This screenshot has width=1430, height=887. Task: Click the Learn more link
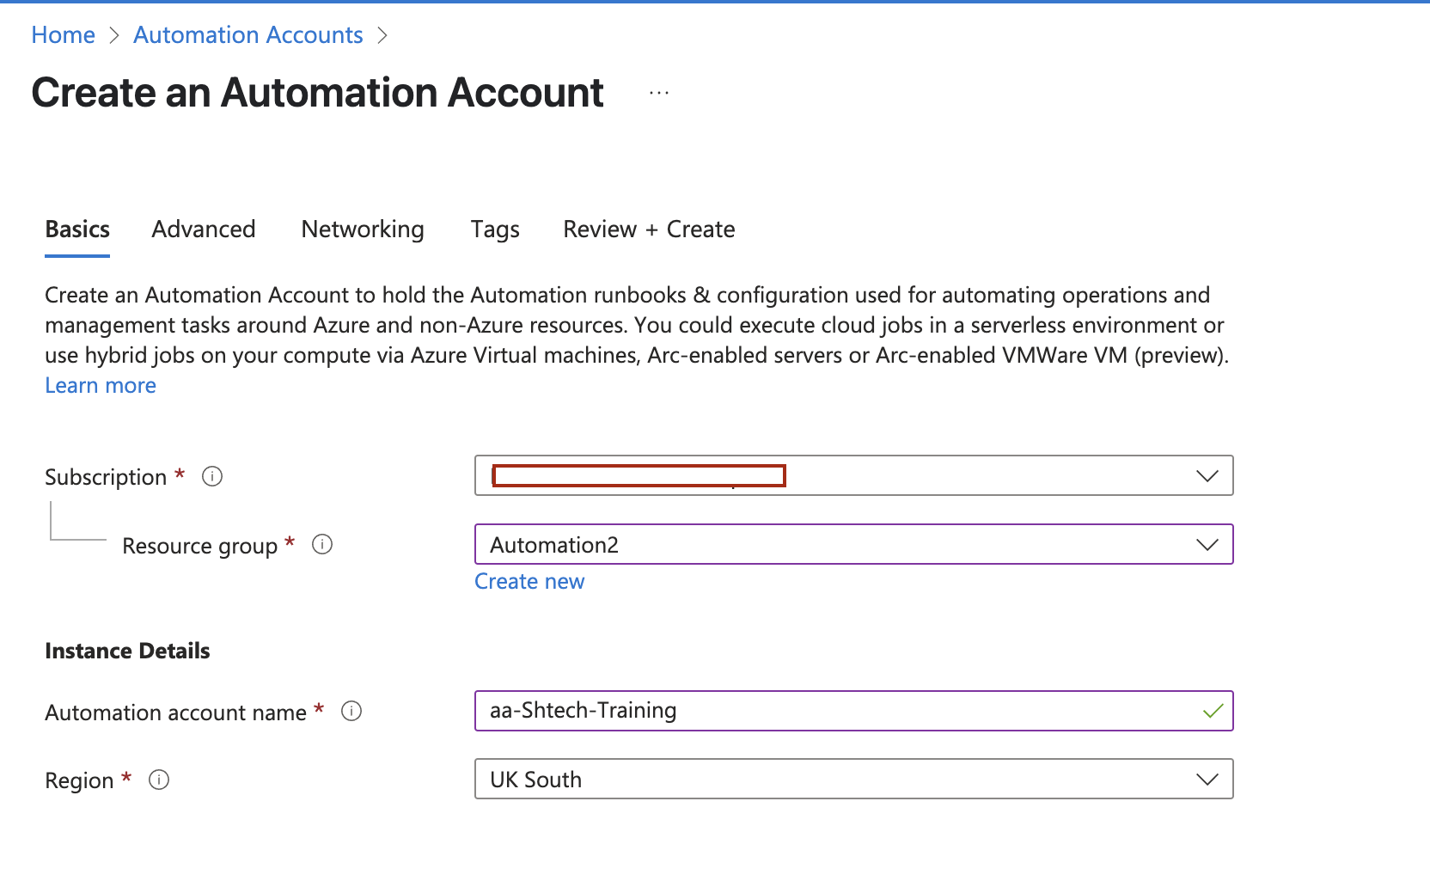point(101,385)
